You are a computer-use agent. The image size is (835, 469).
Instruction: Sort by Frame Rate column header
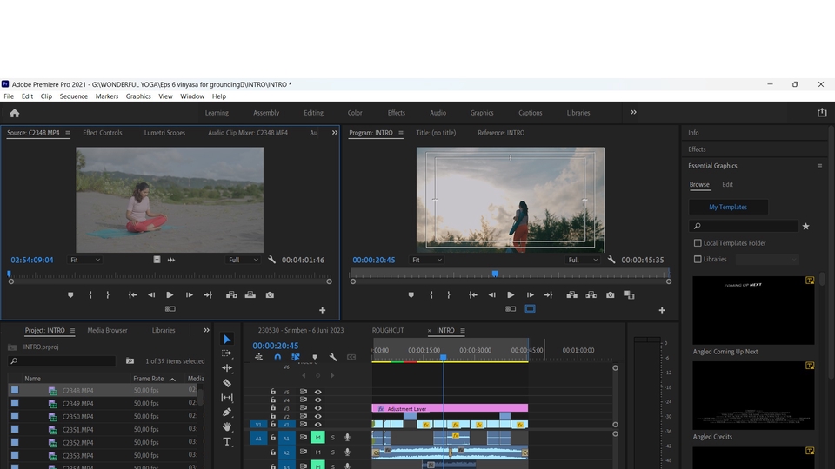148,379
